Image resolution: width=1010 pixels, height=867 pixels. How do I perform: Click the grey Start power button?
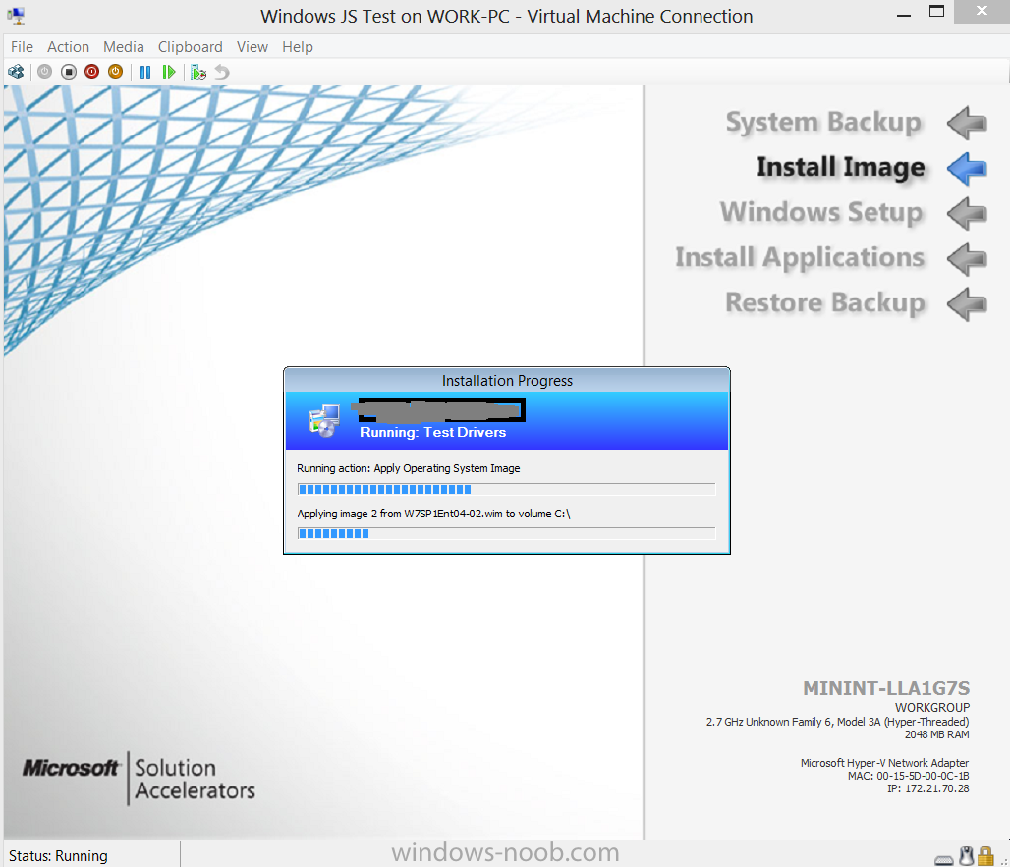tap(44, 72)
